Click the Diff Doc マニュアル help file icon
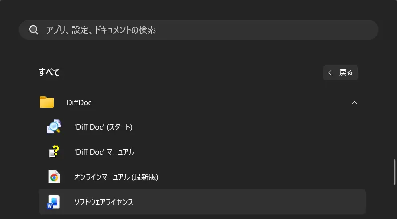 (54, 152)
